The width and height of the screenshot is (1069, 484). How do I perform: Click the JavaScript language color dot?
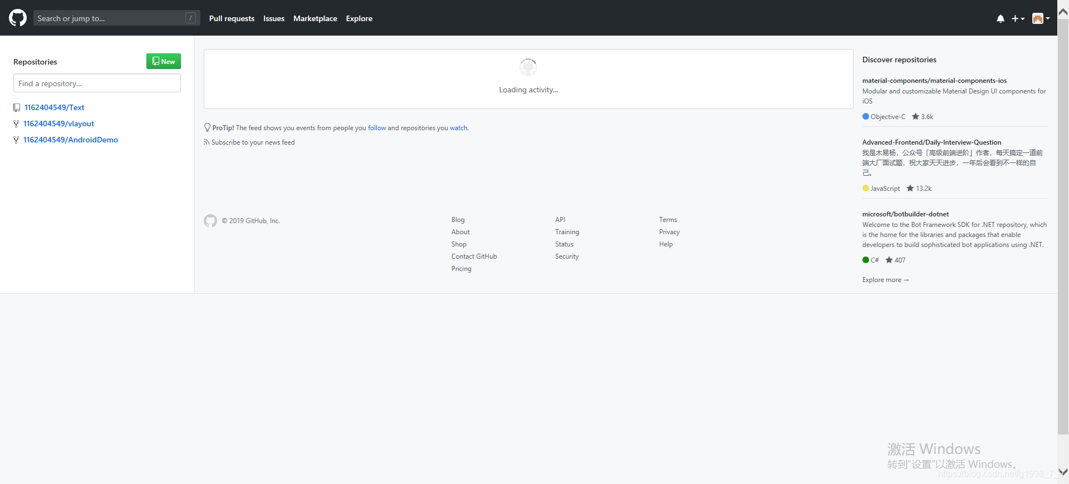866,188
